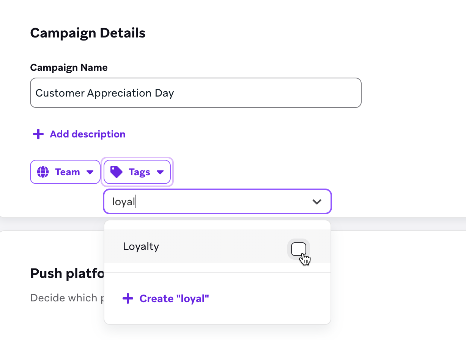The width and height of the screenshot is (466, 340).
Task: Click the plus icon beside Add description
Action: click(x=38, y=134)
